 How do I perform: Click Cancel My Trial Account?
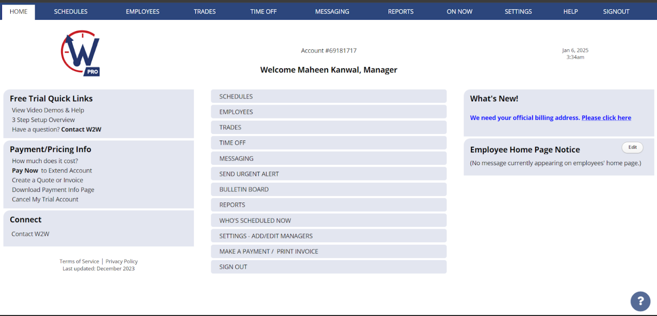point(44,199)
